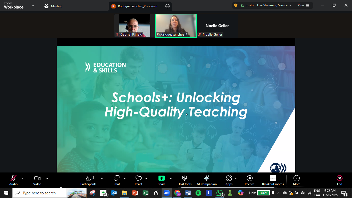The image size is (352, 198).
Task: Click the React heart icon
Action: [138, 180]
